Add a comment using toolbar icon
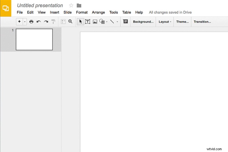Image resolution: width=228 pixels, height=152 pixels. (x=126, y=22)
